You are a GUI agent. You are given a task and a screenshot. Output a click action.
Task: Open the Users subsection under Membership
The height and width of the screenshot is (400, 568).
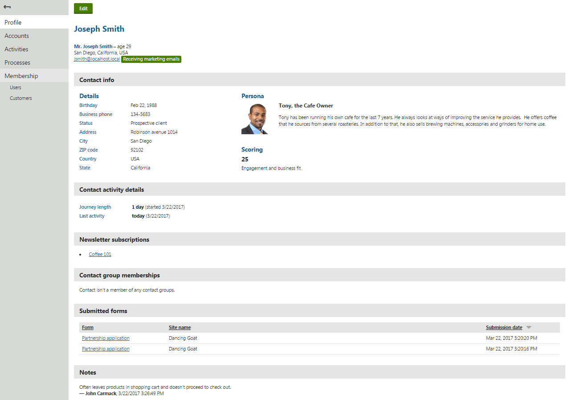15,87
